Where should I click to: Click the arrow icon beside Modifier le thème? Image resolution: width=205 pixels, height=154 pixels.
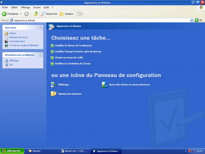pos(52,46)
